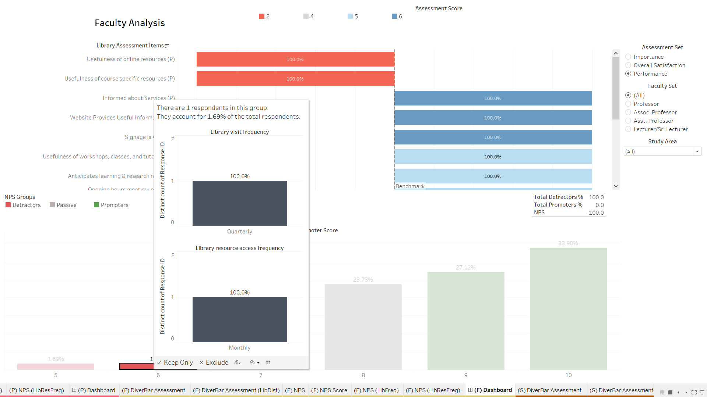Click Website Provides Useful Information row label

point(112,118)
